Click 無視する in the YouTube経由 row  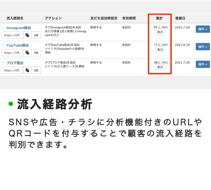(96, 45)
